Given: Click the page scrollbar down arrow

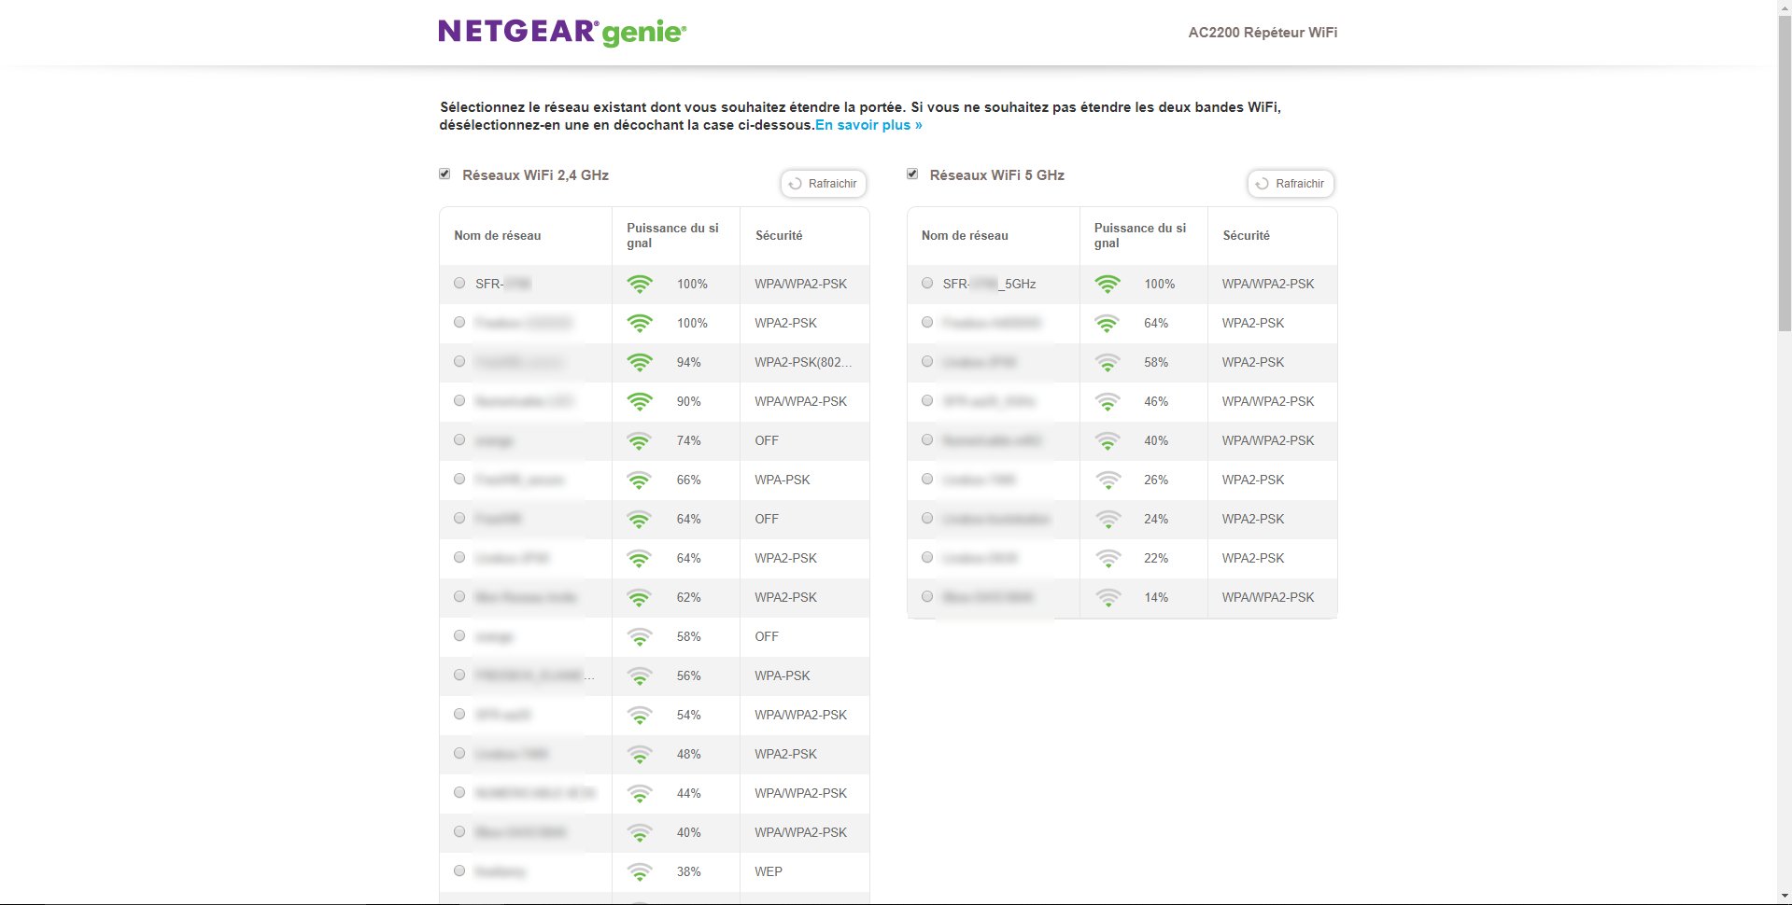Looking at the screenshot, I should pyautogui.click(x=1784, y=896).
